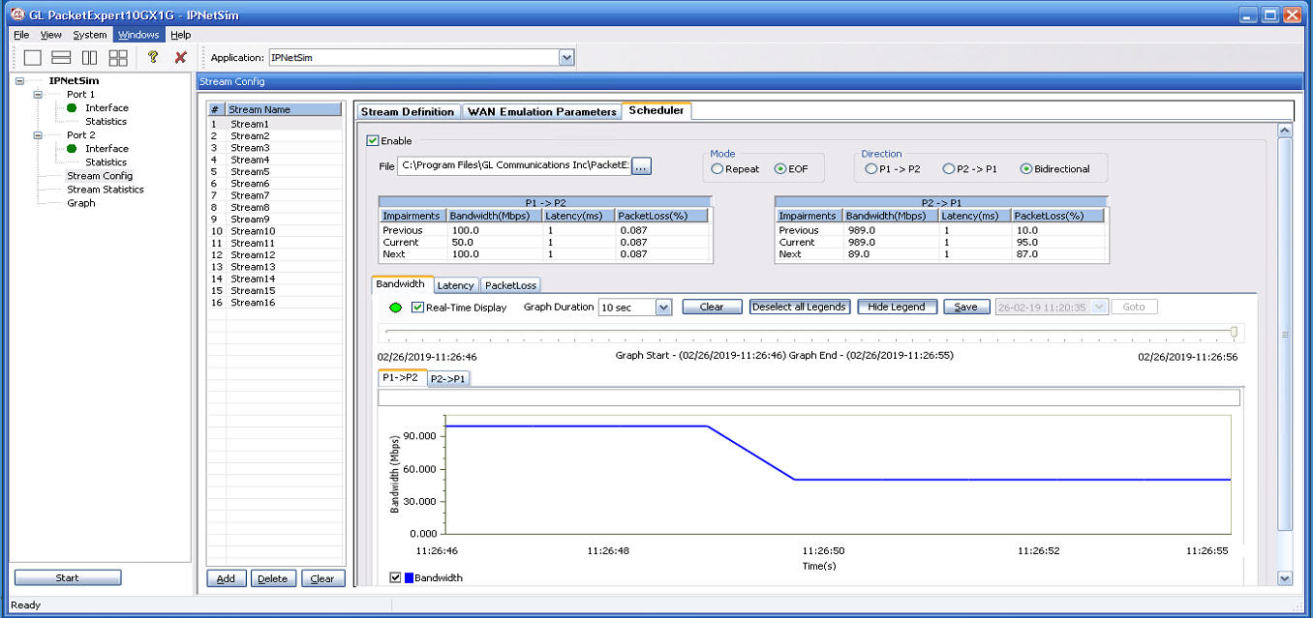Image resolution: width=1313 pixels, height=618 pixels.
Task: Select Graph in the tree
Action: pos(81,203)
